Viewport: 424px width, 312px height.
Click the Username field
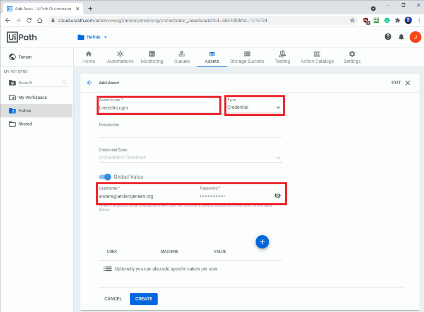coord(140,196)
